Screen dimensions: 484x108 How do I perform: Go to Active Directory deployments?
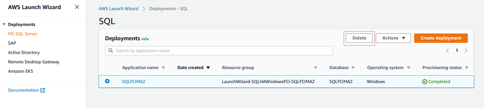tap(24, 52)
